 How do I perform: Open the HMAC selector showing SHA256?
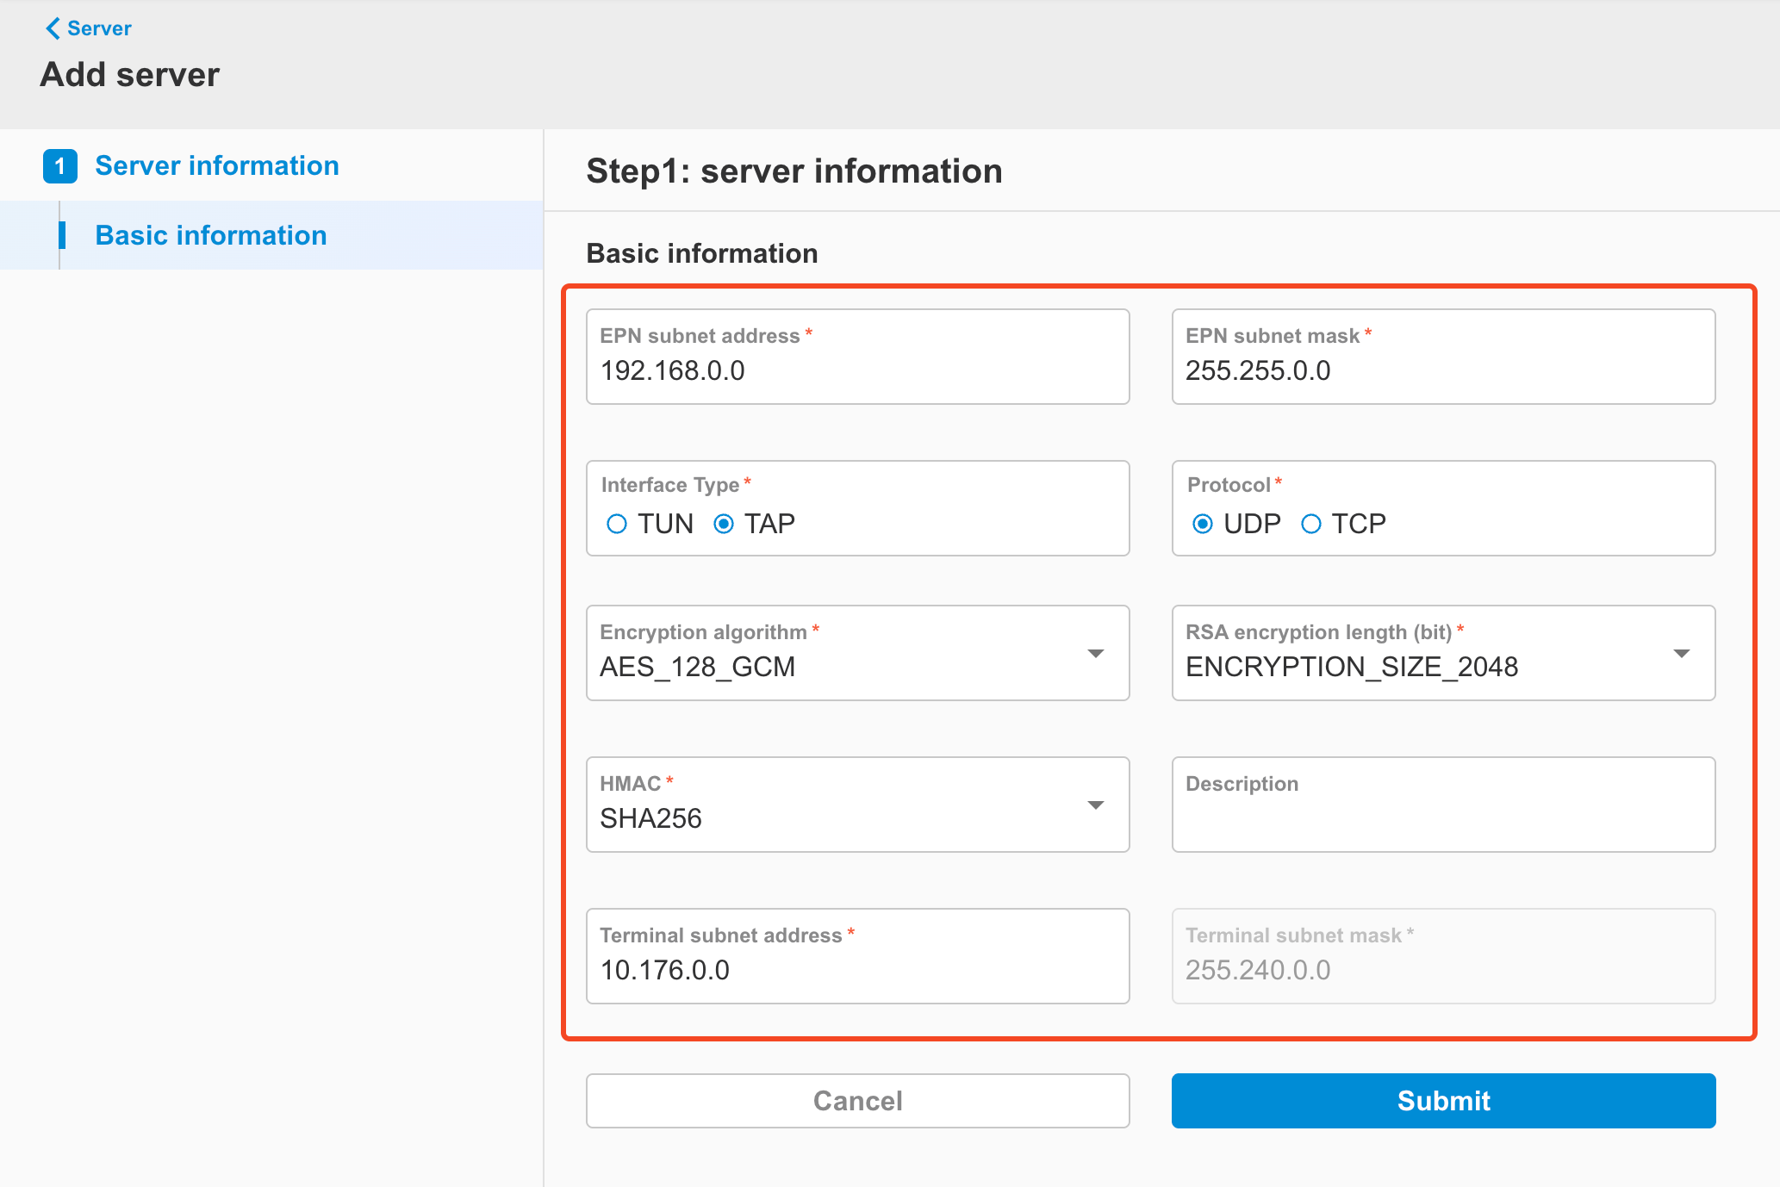click(857, 805)
